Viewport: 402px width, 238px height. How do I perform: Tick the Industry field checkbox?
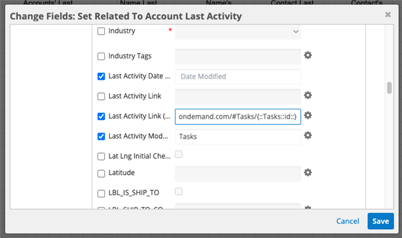pyautogui.click(x=101, y=31)
